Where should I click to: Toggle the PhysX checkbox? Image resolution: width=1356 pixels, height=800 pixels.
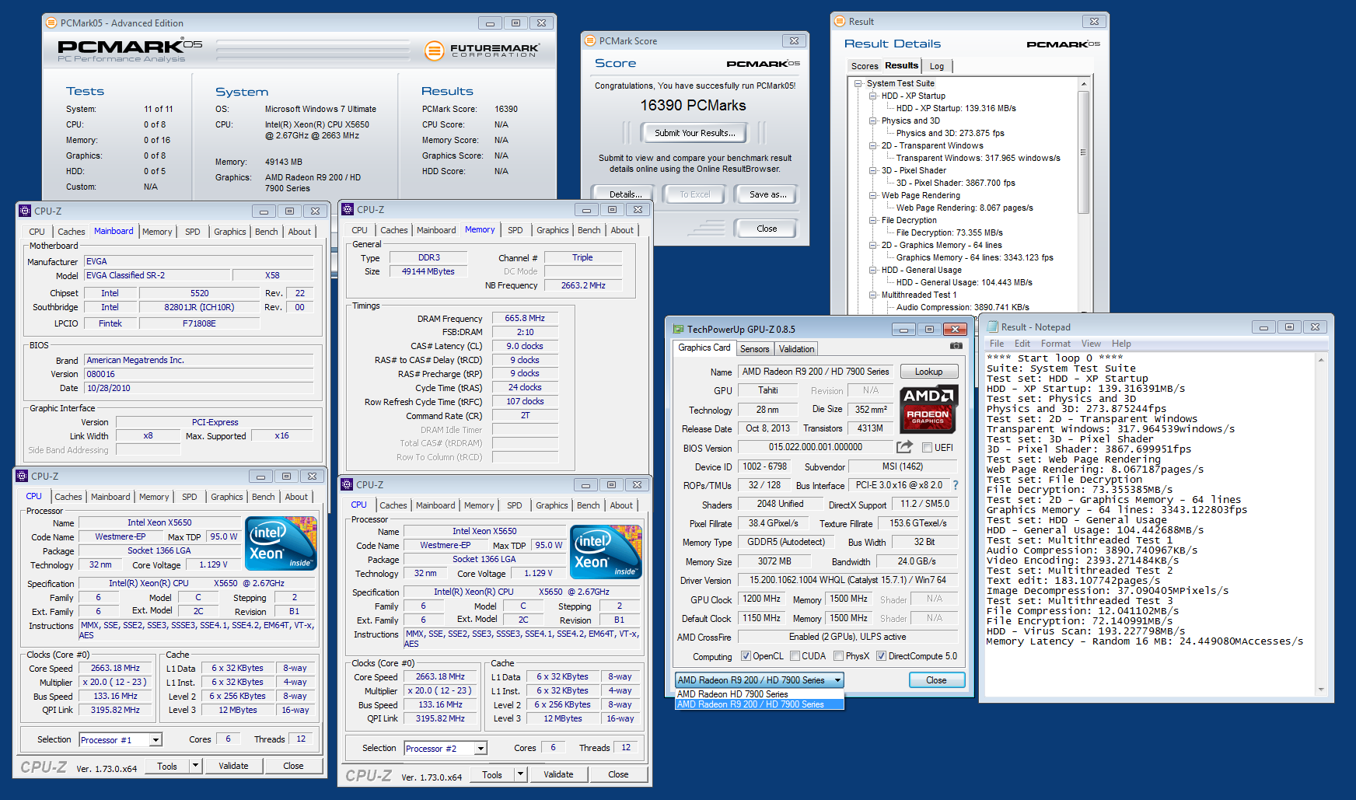(838, 656)
